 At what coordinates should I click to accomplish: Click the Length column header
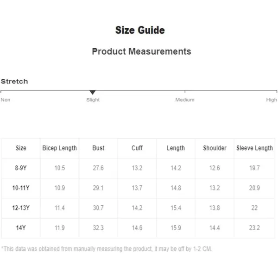pyautogui.click(x=176, y=148)
